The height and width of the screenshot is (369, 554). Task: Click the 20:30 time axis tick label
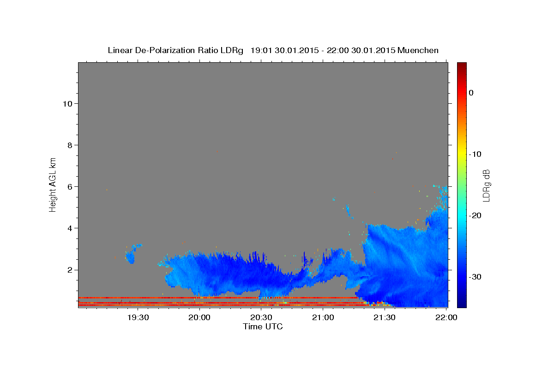[x=261, y=317]
